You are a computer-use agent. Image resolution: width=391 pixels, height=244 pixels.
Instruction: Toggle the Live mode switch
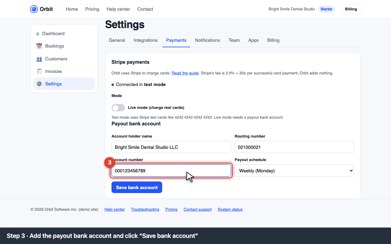118,108
